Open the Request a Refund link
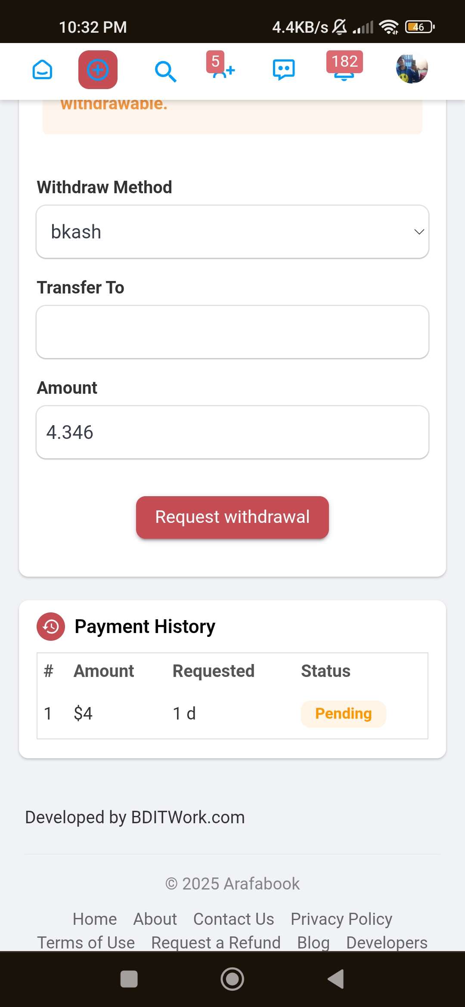465x1007 pixels. 216,943
